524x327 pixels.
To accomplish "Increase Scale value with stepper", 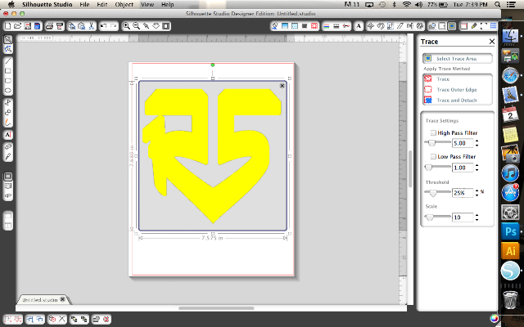I will [477, 215].
